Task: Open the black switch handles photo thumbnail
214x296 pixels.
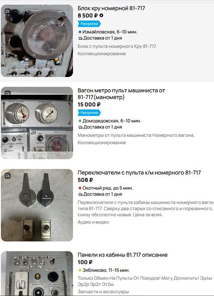Action: [x=37, y=205]
